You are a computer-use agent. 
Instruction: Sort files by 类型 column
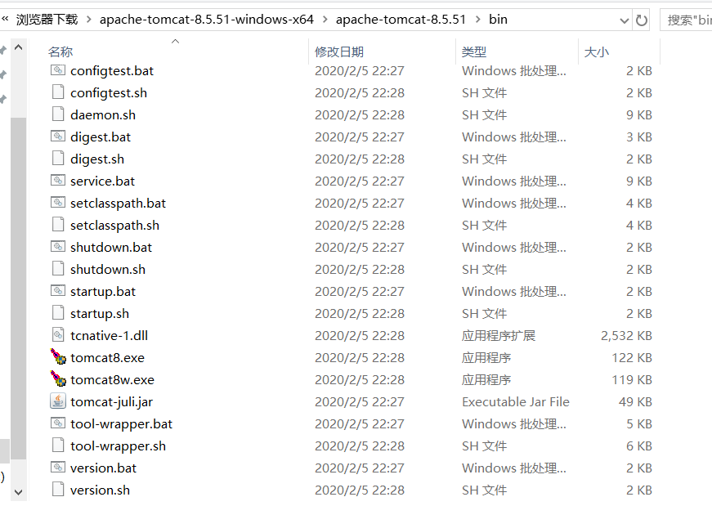click(474, 51)
